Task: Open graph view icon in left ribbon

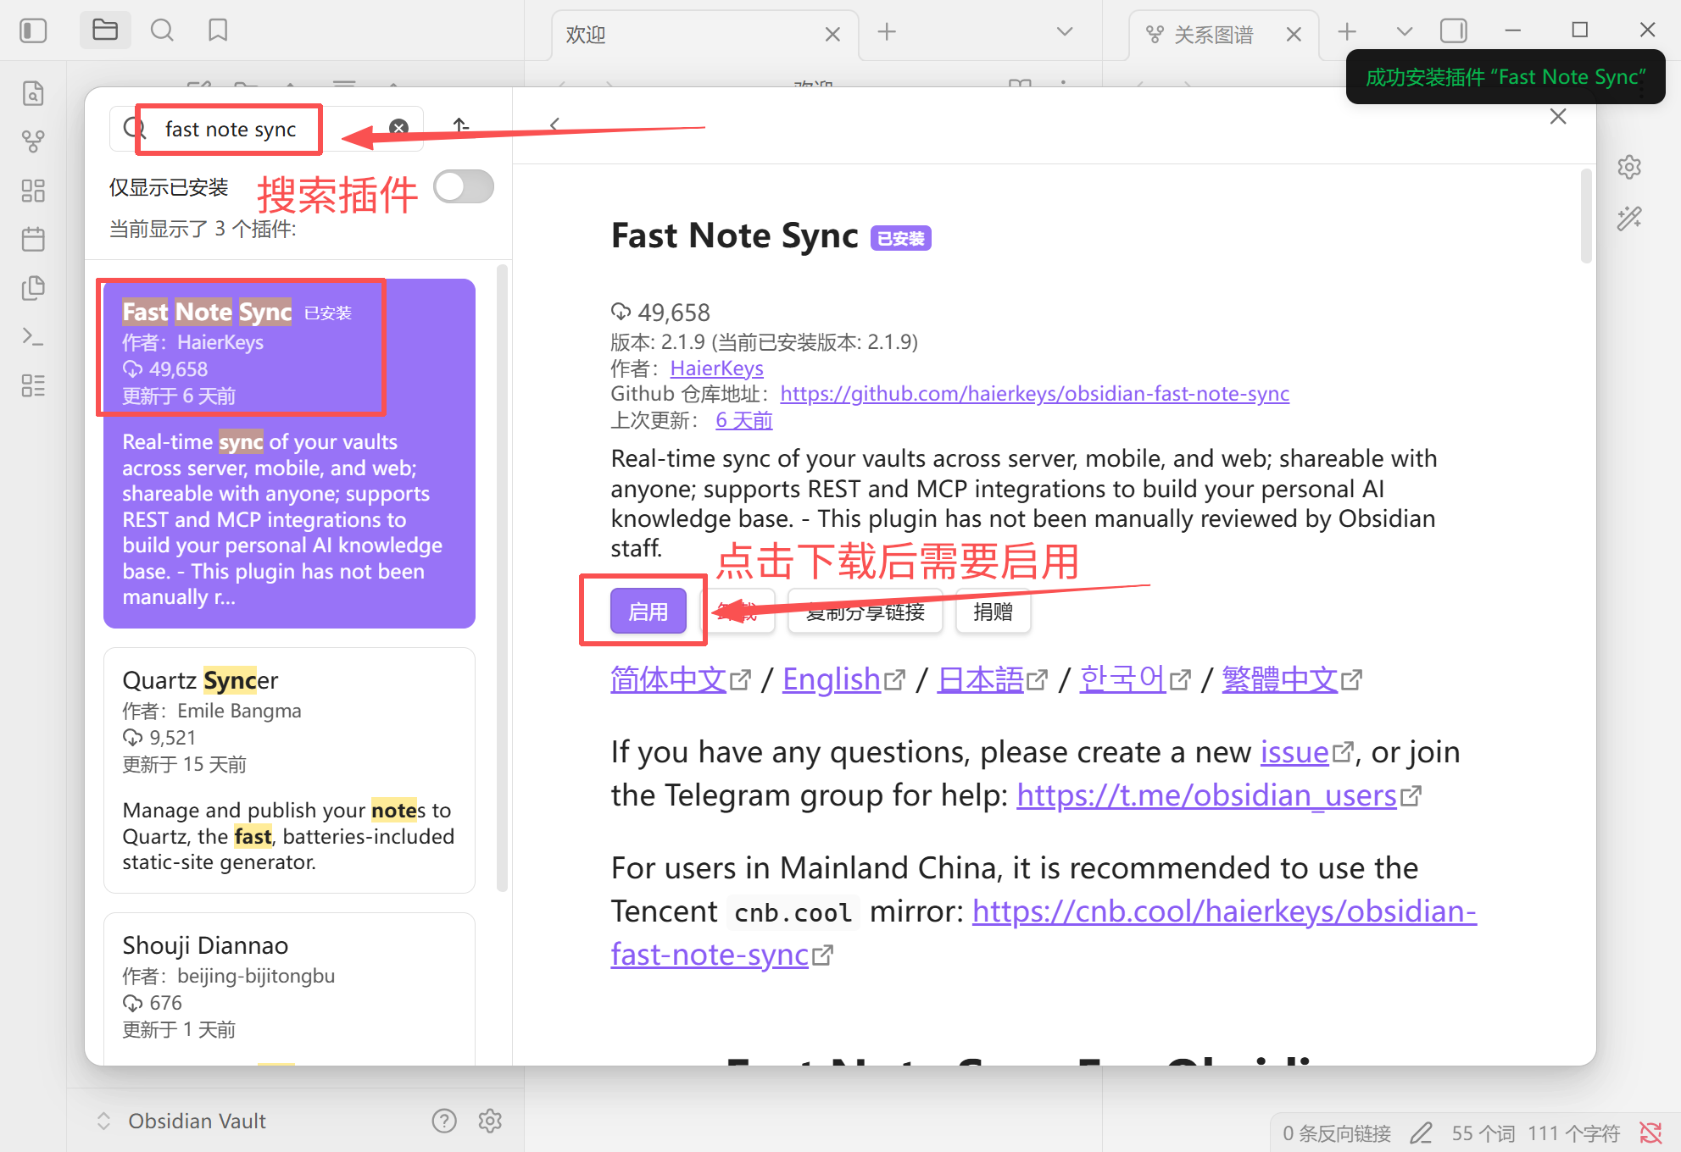Action: click(33, 141)
